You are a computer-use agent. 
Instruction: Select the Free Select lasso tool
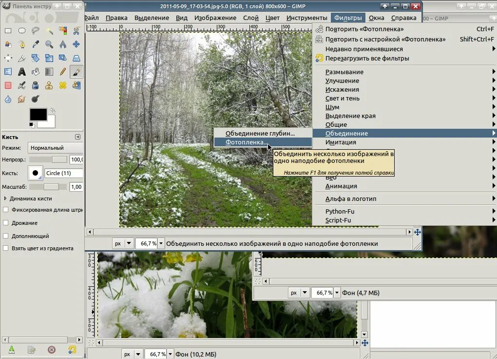pyautogui.click(x=35, y=31)
